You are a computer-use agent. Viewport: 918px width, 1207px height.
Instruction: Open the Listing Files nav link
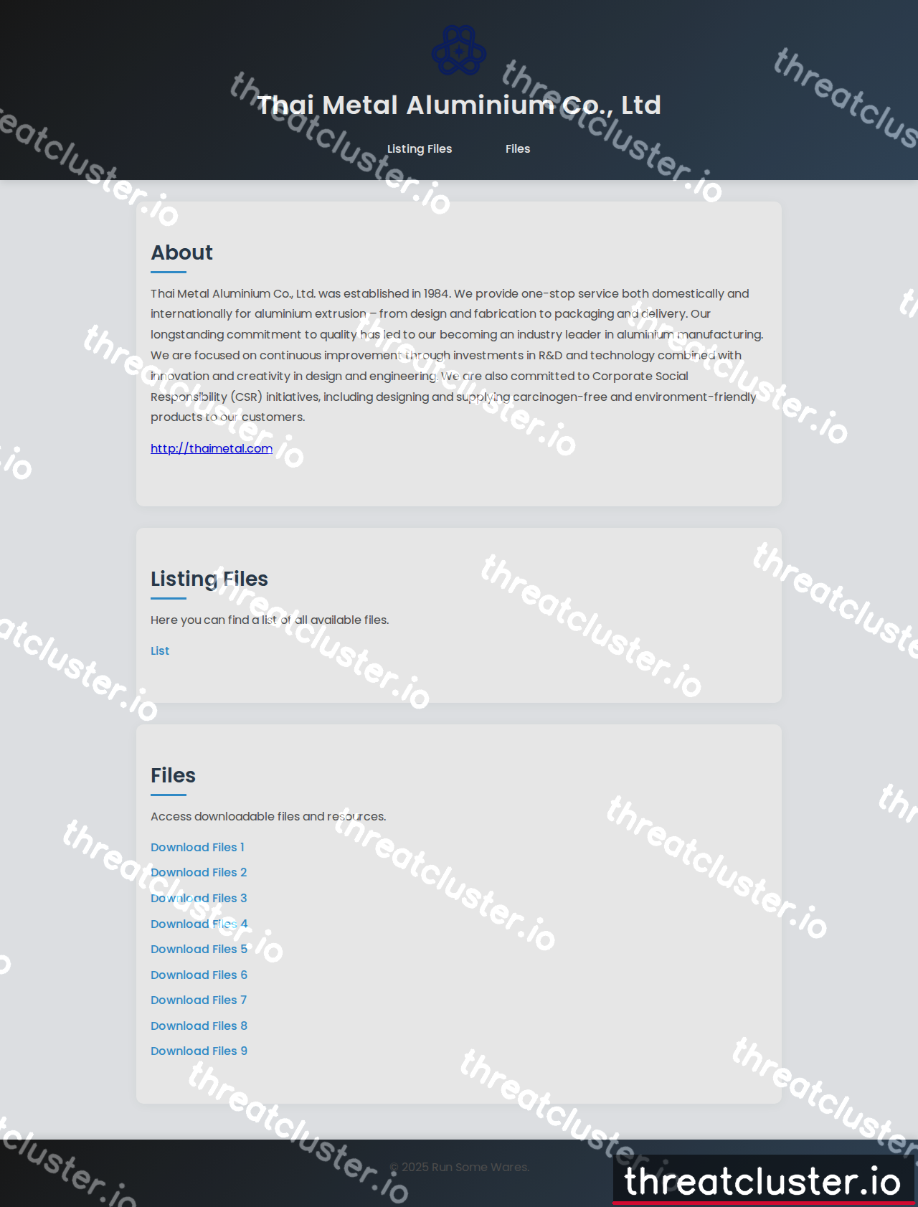[420, 148]
